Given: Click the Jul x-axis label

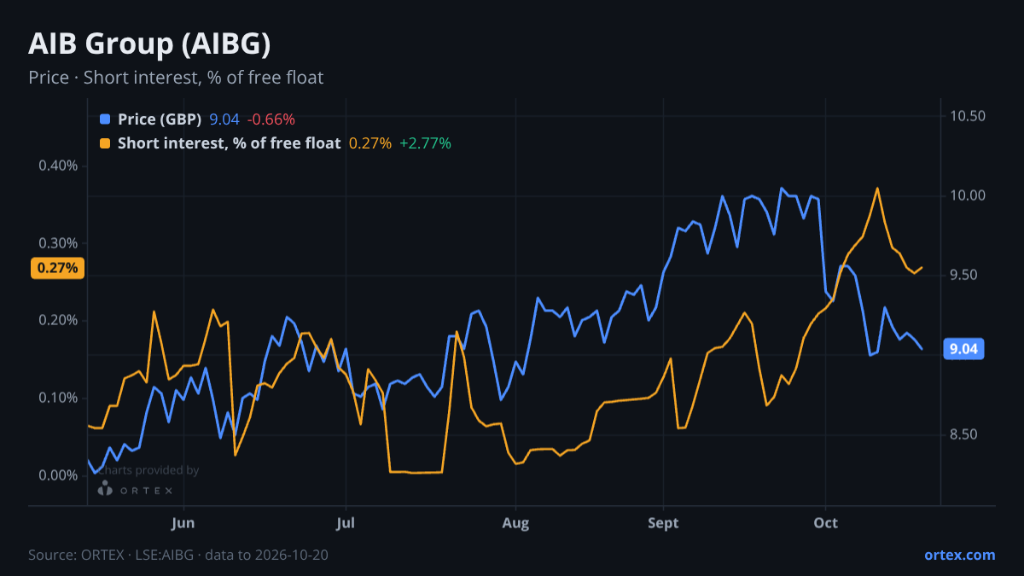Looking at the screenshot, I should point(346,523).
